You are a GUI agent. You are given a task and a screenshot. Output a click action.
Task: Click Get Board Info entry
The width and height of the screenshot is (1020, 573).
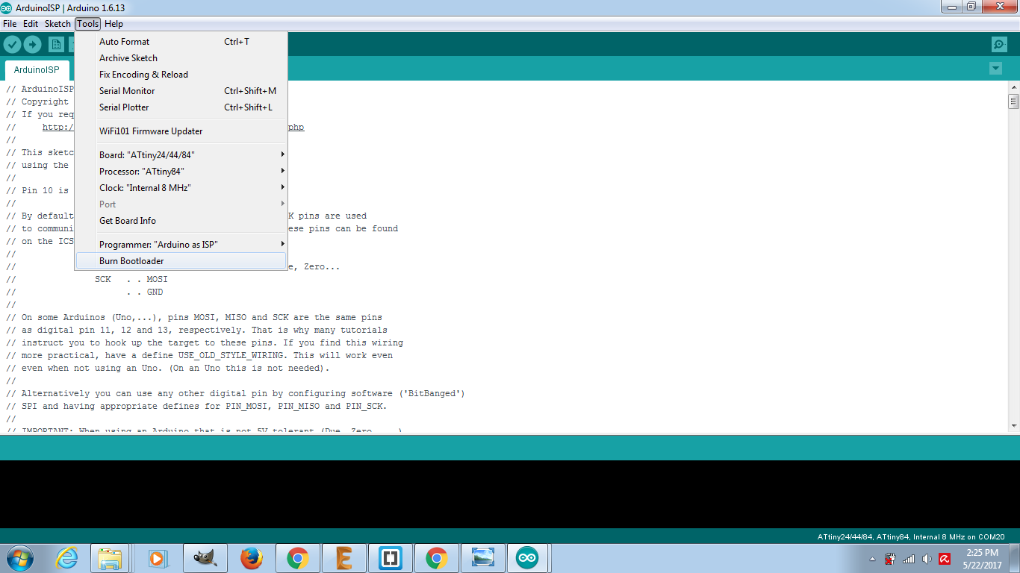point(181,221)
